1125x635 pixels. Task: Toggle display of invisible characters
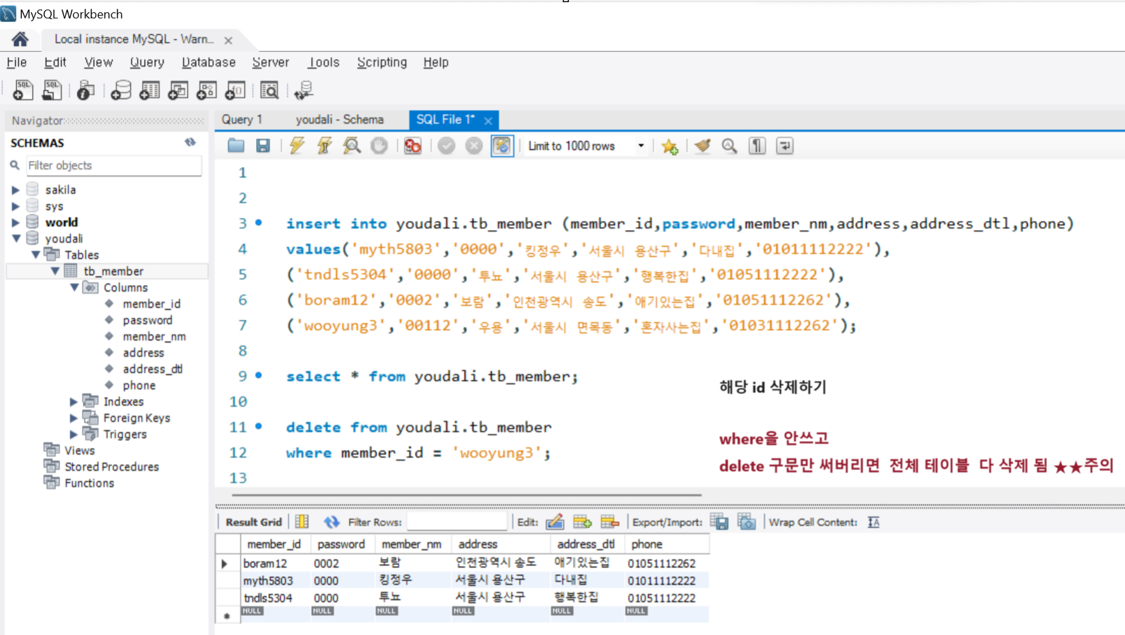point(757,145)
